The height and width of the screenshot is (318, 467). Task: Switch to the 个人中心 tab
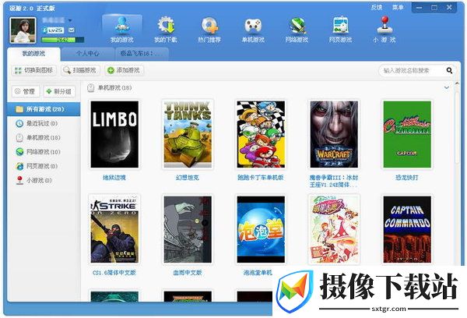point(87,54)
